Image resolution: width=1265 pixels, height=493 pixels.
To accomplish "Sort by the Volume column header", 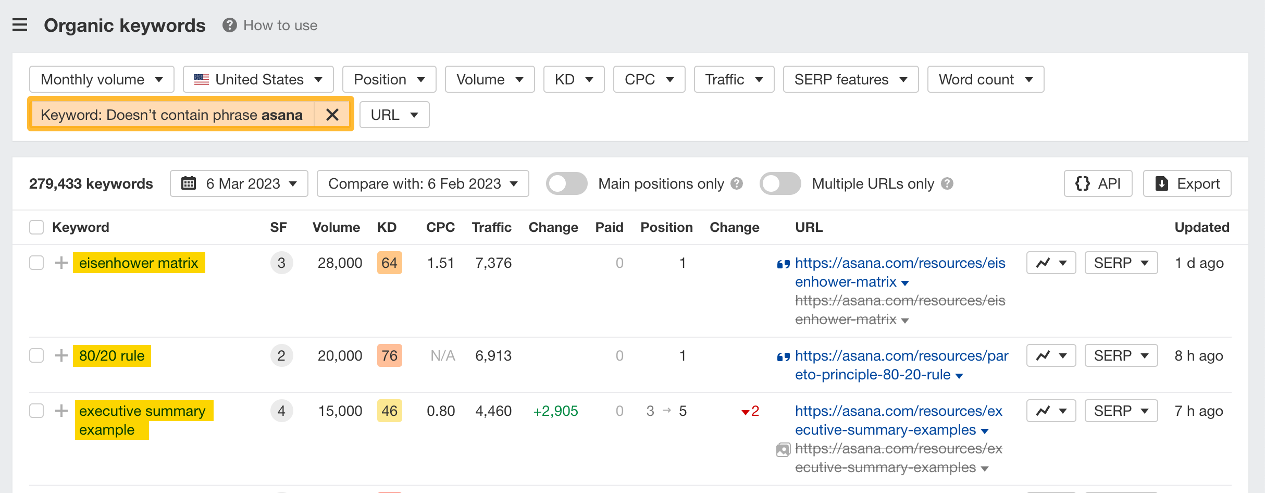I will click(336, 227).
